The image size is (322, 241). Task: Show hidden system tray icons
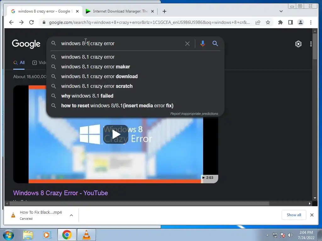[x=267, y=235]
